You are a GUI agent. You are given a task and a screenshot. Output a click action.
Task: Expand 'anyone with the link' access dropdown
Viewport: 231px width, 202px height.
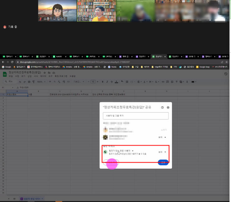[121, 151]
